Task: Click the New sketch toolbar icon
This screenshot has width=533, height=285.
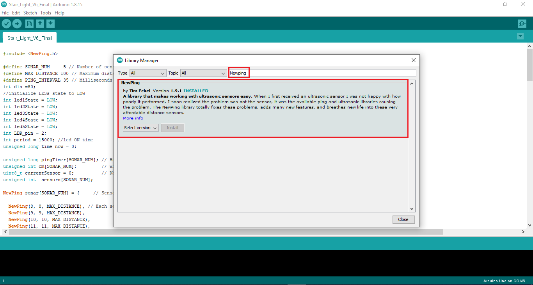Action: click(x=29, y=24)
